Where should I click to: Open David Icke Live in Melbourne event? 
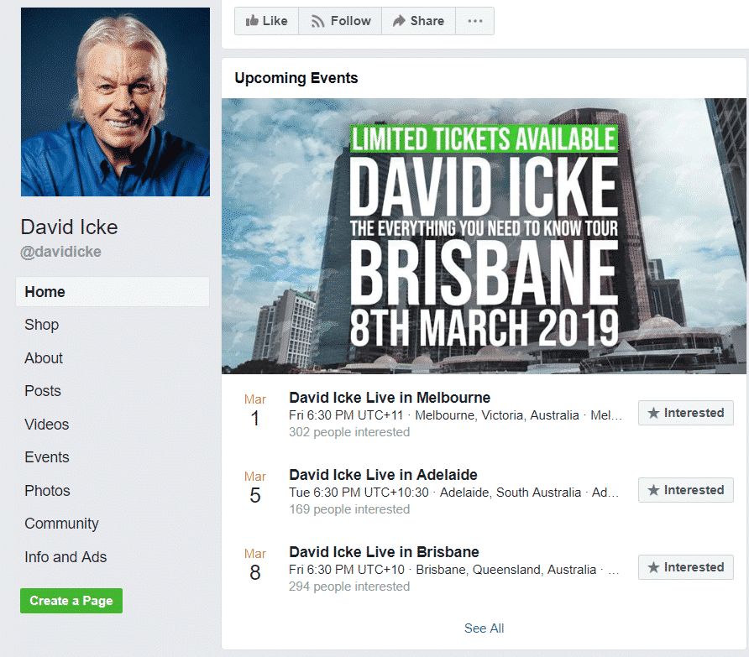point(390,398)
